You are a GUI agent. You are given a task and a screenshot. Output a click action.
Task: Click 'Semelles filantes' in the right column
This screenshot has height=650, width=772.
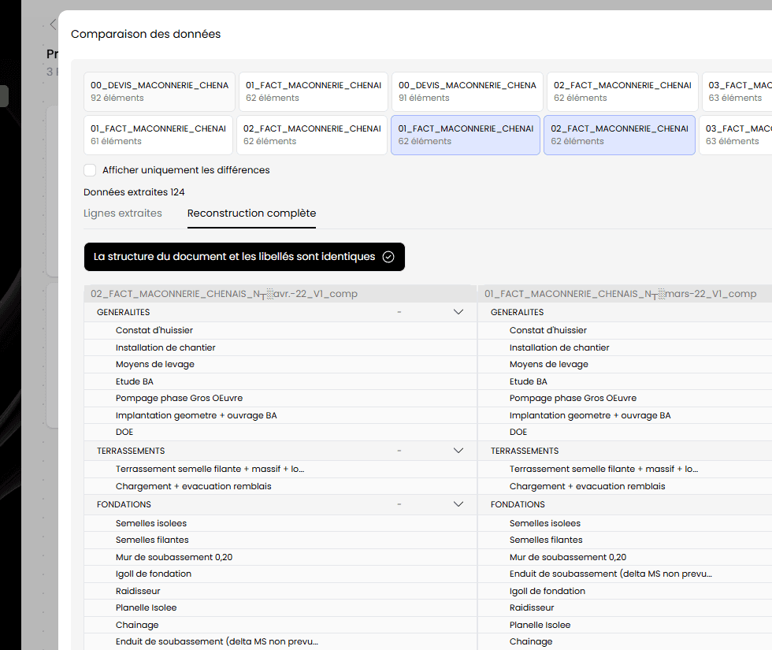point(546,540)
